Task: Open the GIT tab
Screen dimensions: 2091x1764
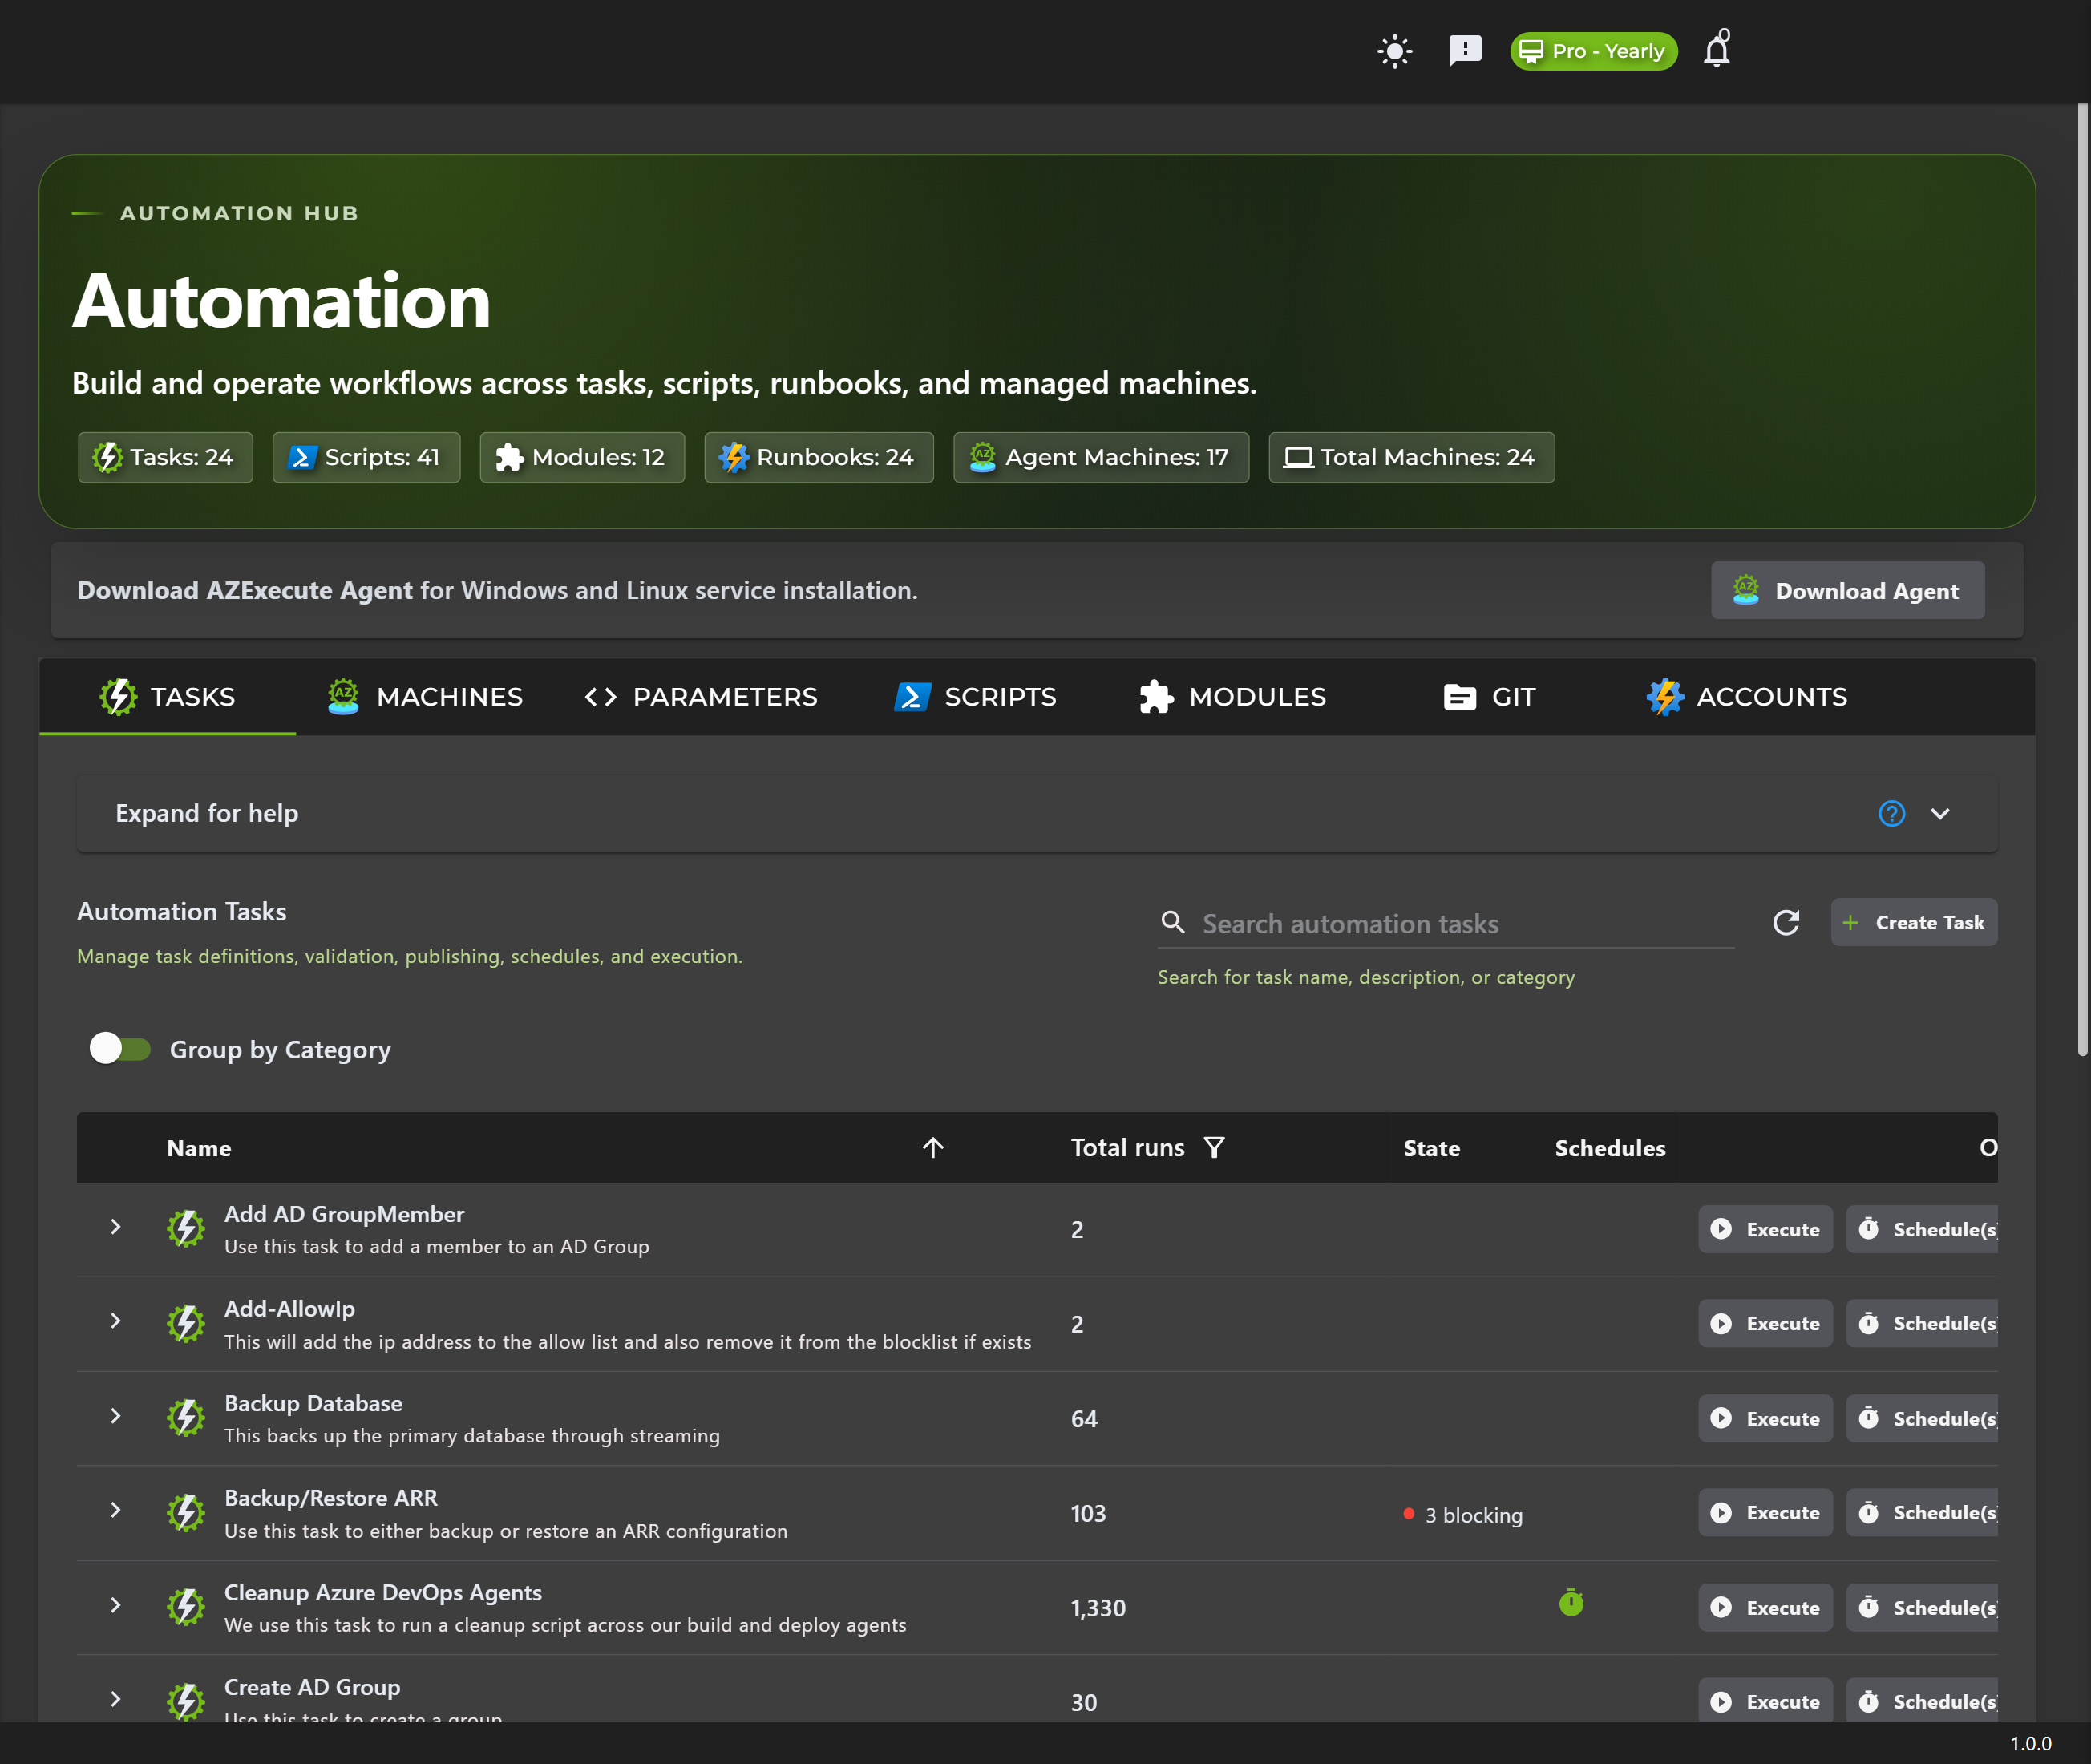Action: [x=1490, y=697]
